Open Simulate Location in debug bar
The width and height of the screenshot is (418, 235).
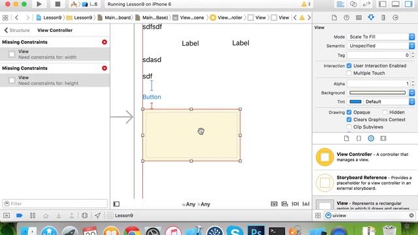[97, 215]
